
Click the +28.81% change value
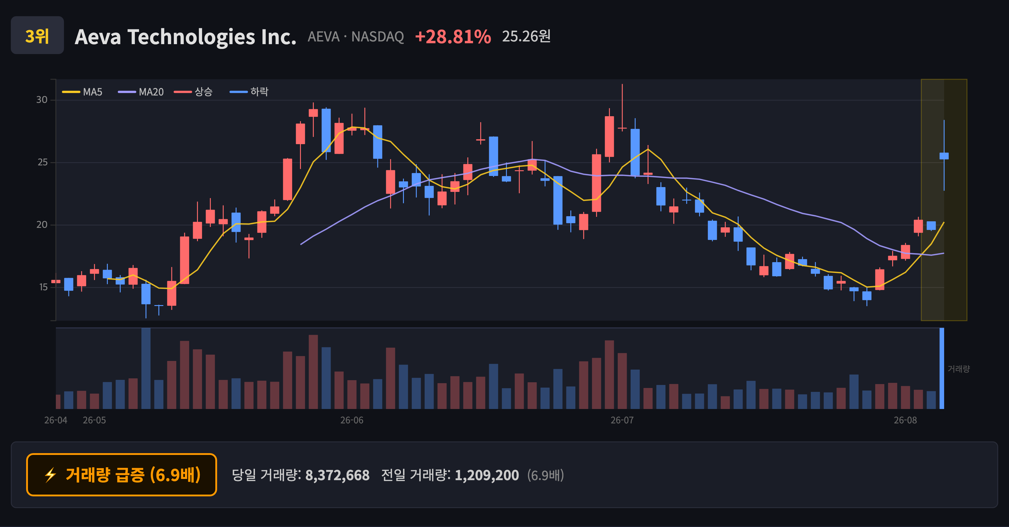(x=453, y=37)
